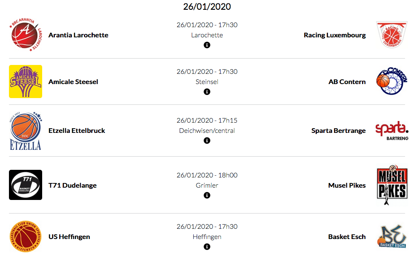Open the Sparta Bartreng logo
This screenshot has height=256, width=414.
click(x=391, y=131)
